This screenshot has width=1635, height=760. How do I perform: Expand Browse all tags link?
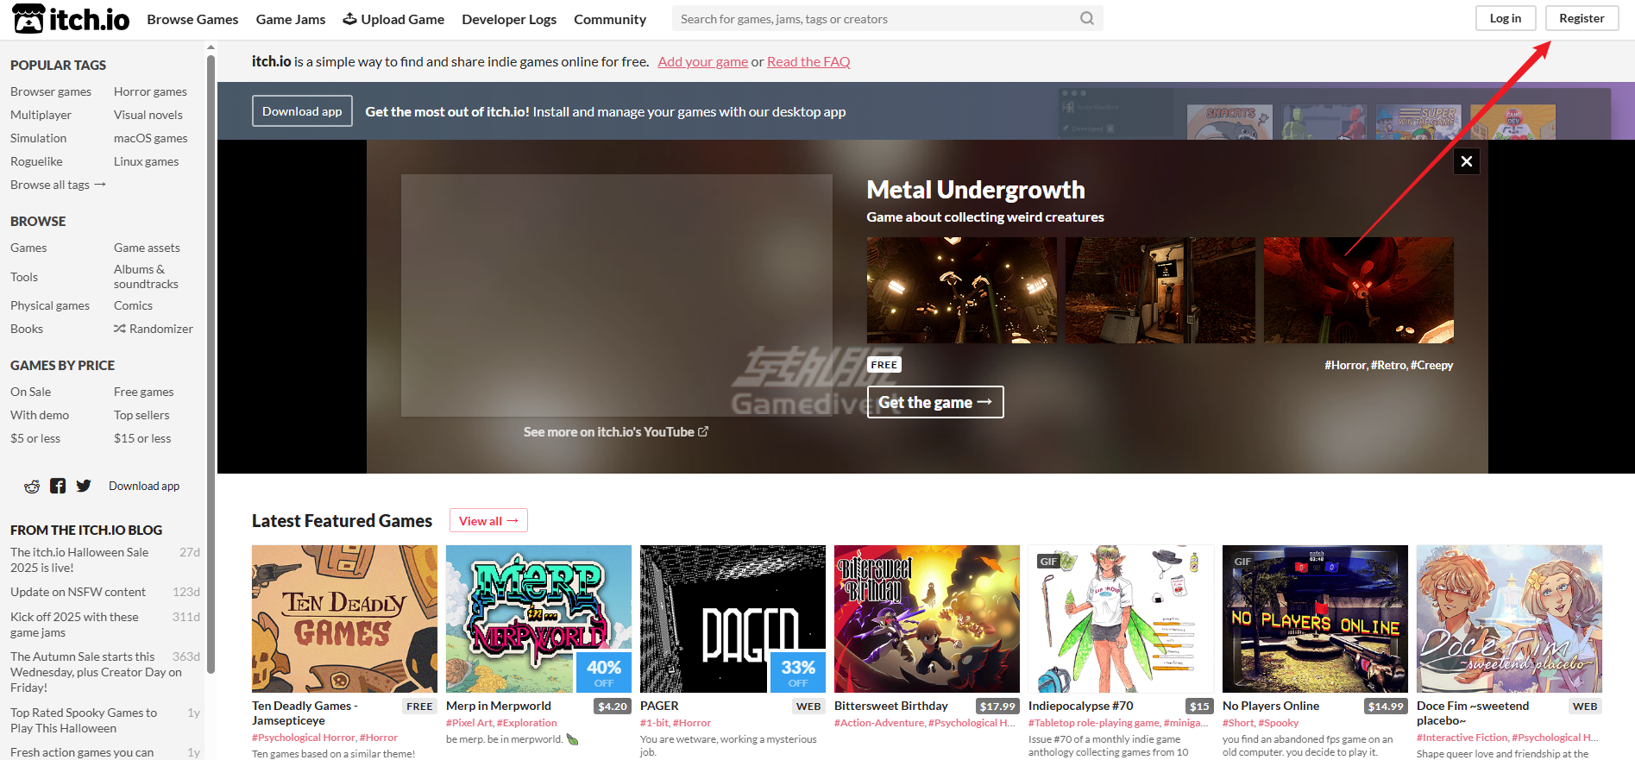(x=57, y=185)
